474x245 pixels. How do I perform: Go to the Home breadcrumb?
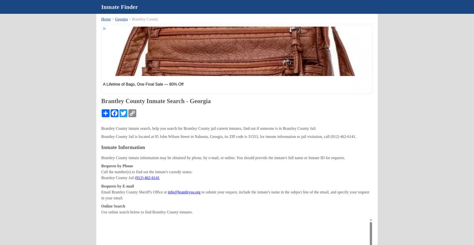pyautogui.click(x=106, y=19)
